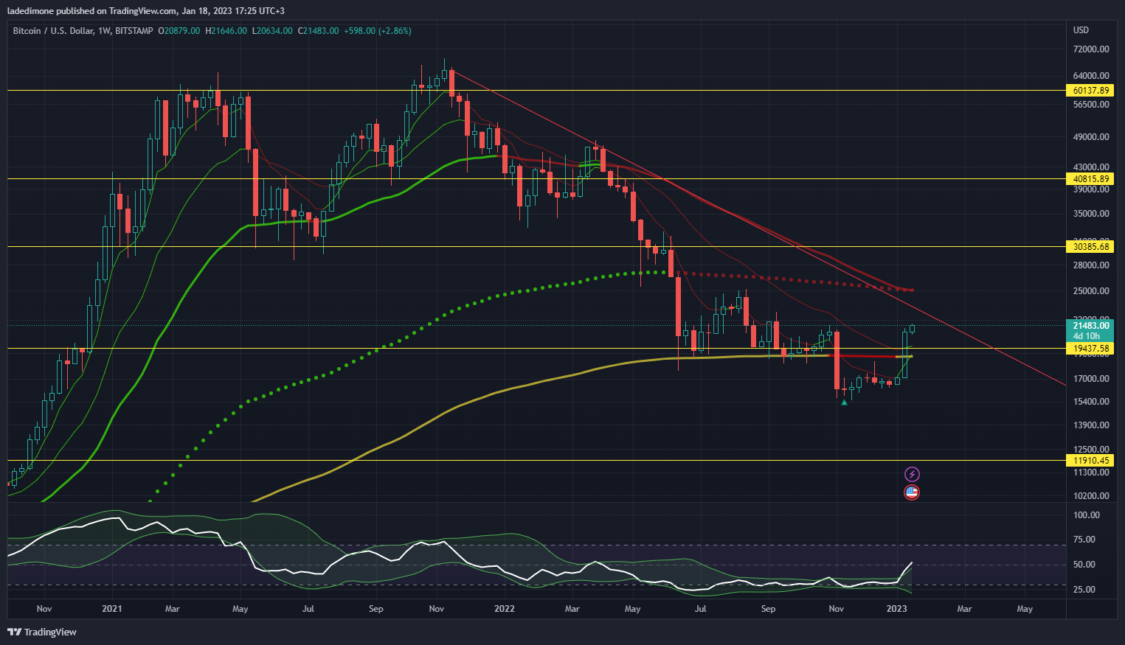Screen dimensions: 1125x645
Task: Click the USD currency label
Action: pos(1081,30)
